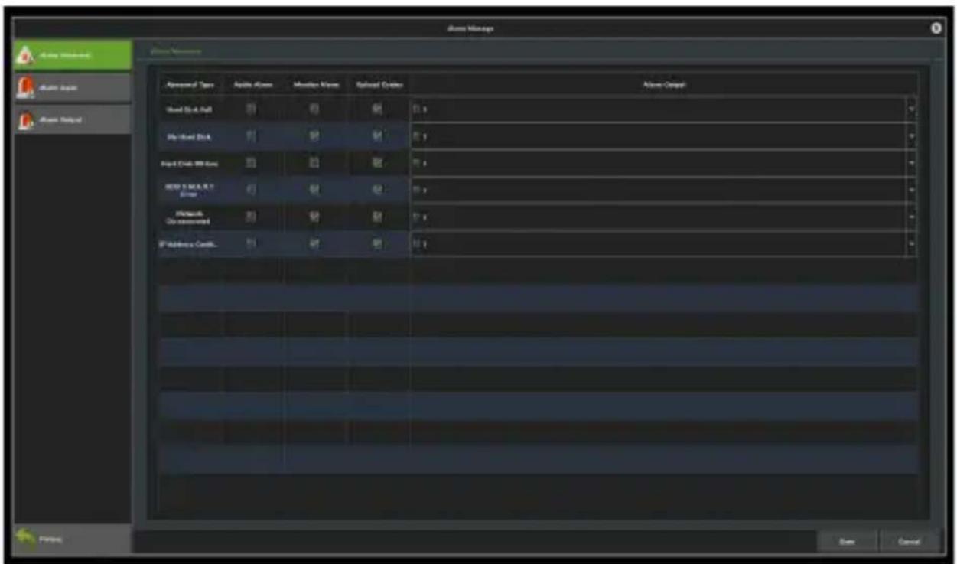Expand Alarm Output dropdown for No Hard Disk
This screenshot has width=957, height=564.
coord(911,137)
